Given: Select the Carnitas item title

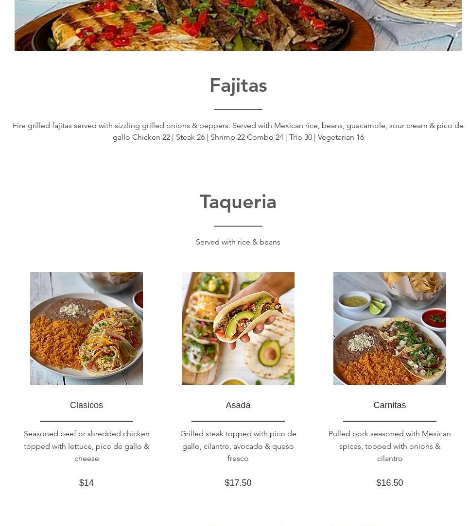Looking at the screenshot, I should tap(389, 405).
